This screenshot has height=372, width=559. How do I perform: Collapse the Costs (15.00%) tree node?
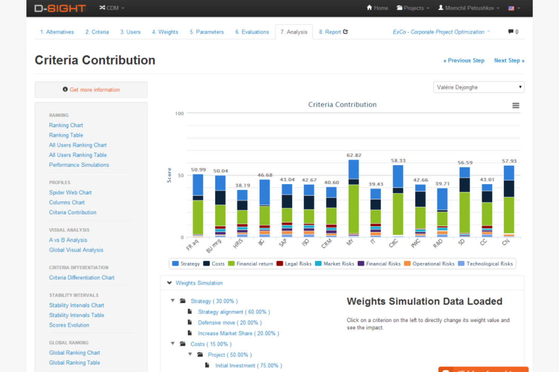tap(173, 343)
